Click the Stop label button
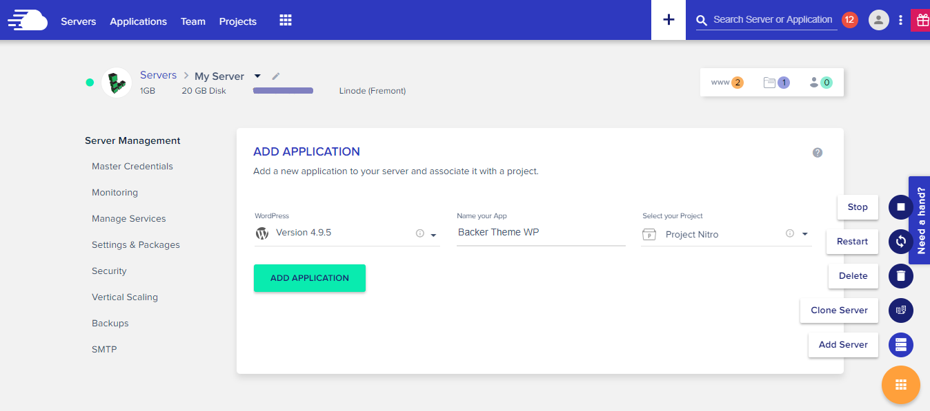 (858, 207)
